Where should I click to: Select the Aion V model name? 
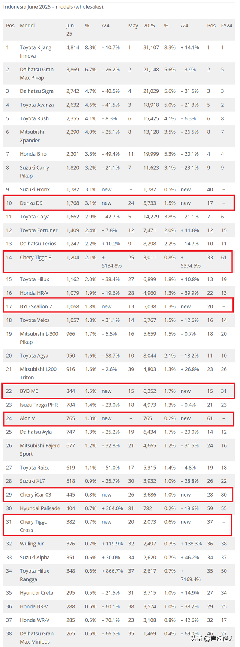click(27, 418)
